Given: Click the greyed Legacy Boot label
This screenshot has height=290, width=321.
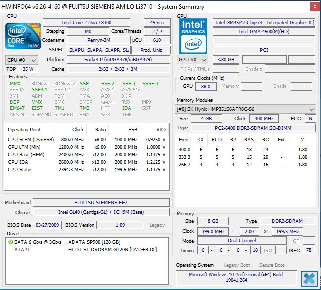Looking at the screenshot, I should [x=237, y=265].
